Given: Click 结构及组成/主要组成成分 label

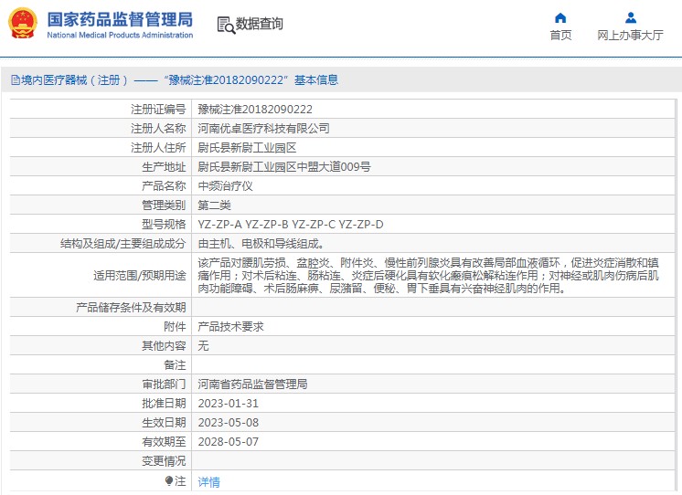Looking at the screenshot, I should point(123,243).
